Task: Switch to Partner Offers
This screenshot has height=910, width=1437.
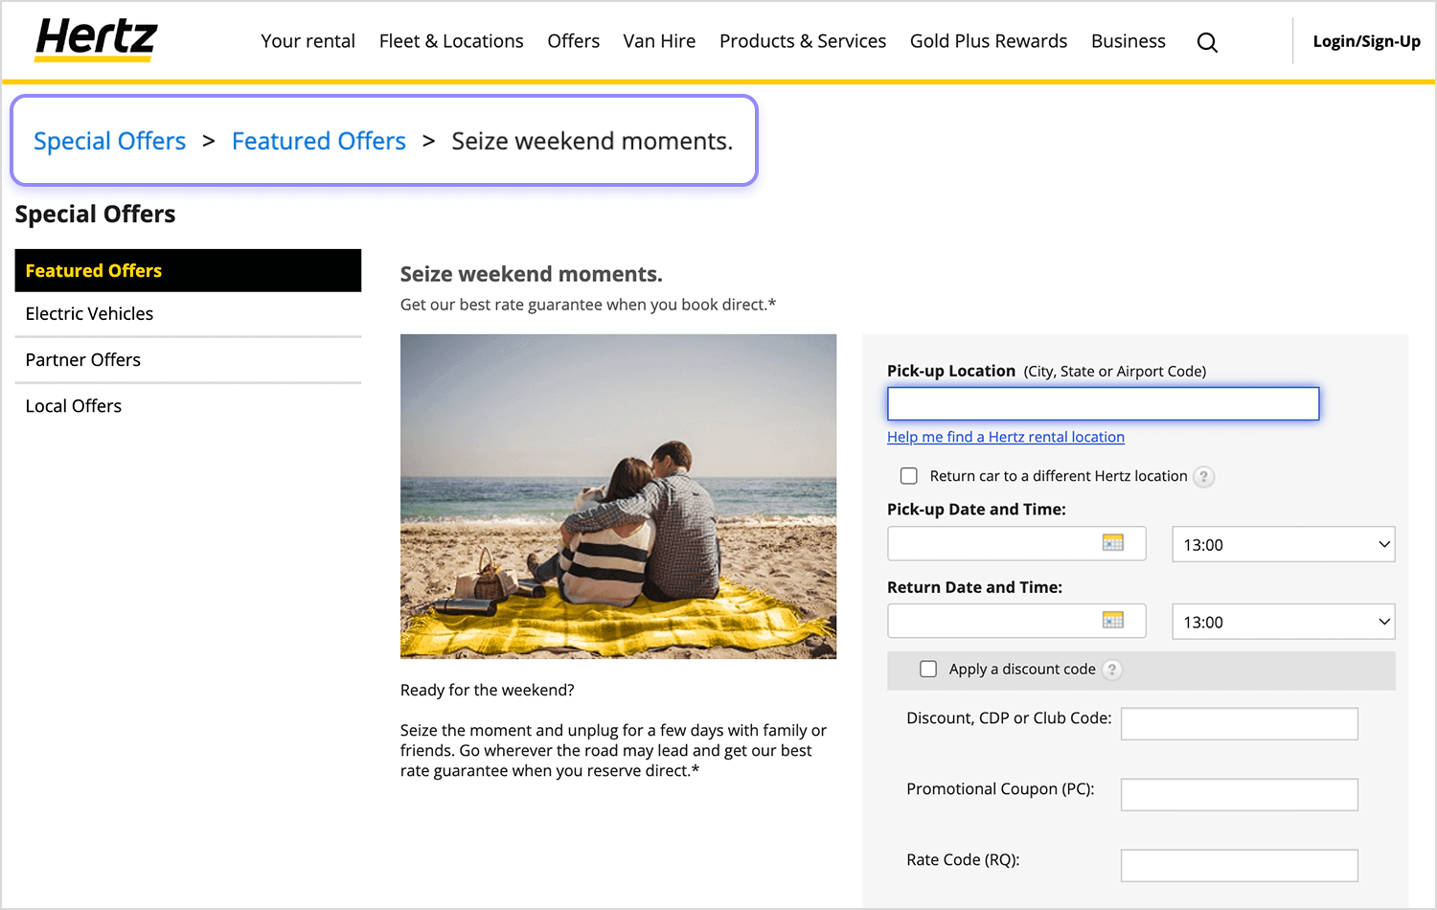Action: pos(83,359)
